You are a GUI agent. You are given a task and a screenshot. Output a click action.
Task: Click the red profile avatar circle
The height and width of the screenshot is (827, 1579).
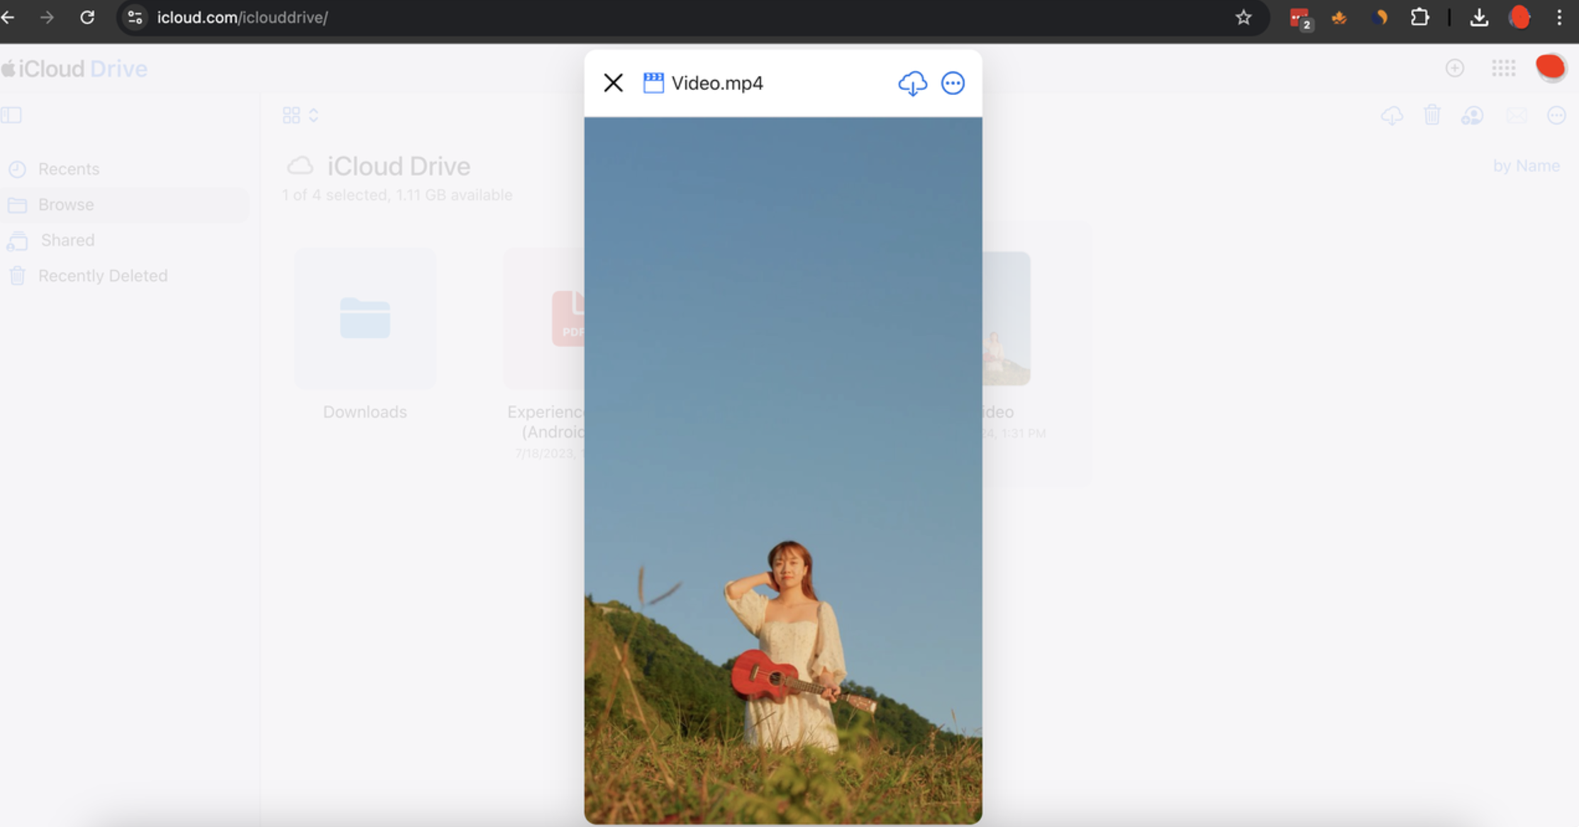[1551, 67]
